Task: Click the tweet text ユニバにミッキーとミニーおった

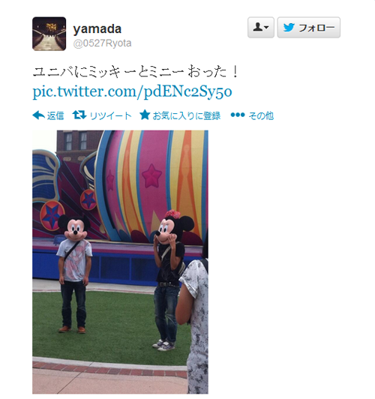Action: [x=136, y=72]
